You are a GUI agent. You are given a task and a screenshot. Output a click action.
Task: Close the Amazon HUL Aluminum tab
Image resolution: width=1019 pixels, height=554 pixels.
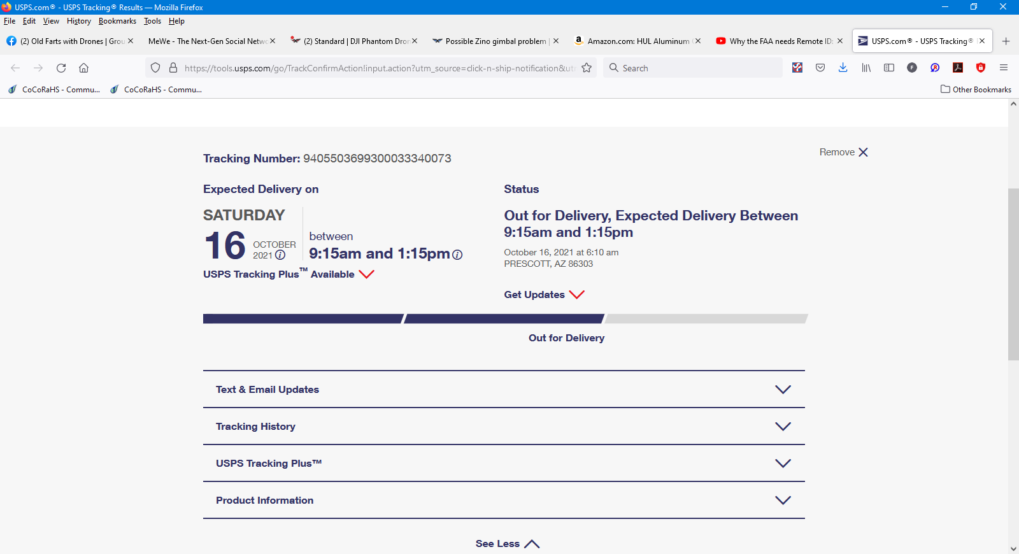tap(698, 41)
